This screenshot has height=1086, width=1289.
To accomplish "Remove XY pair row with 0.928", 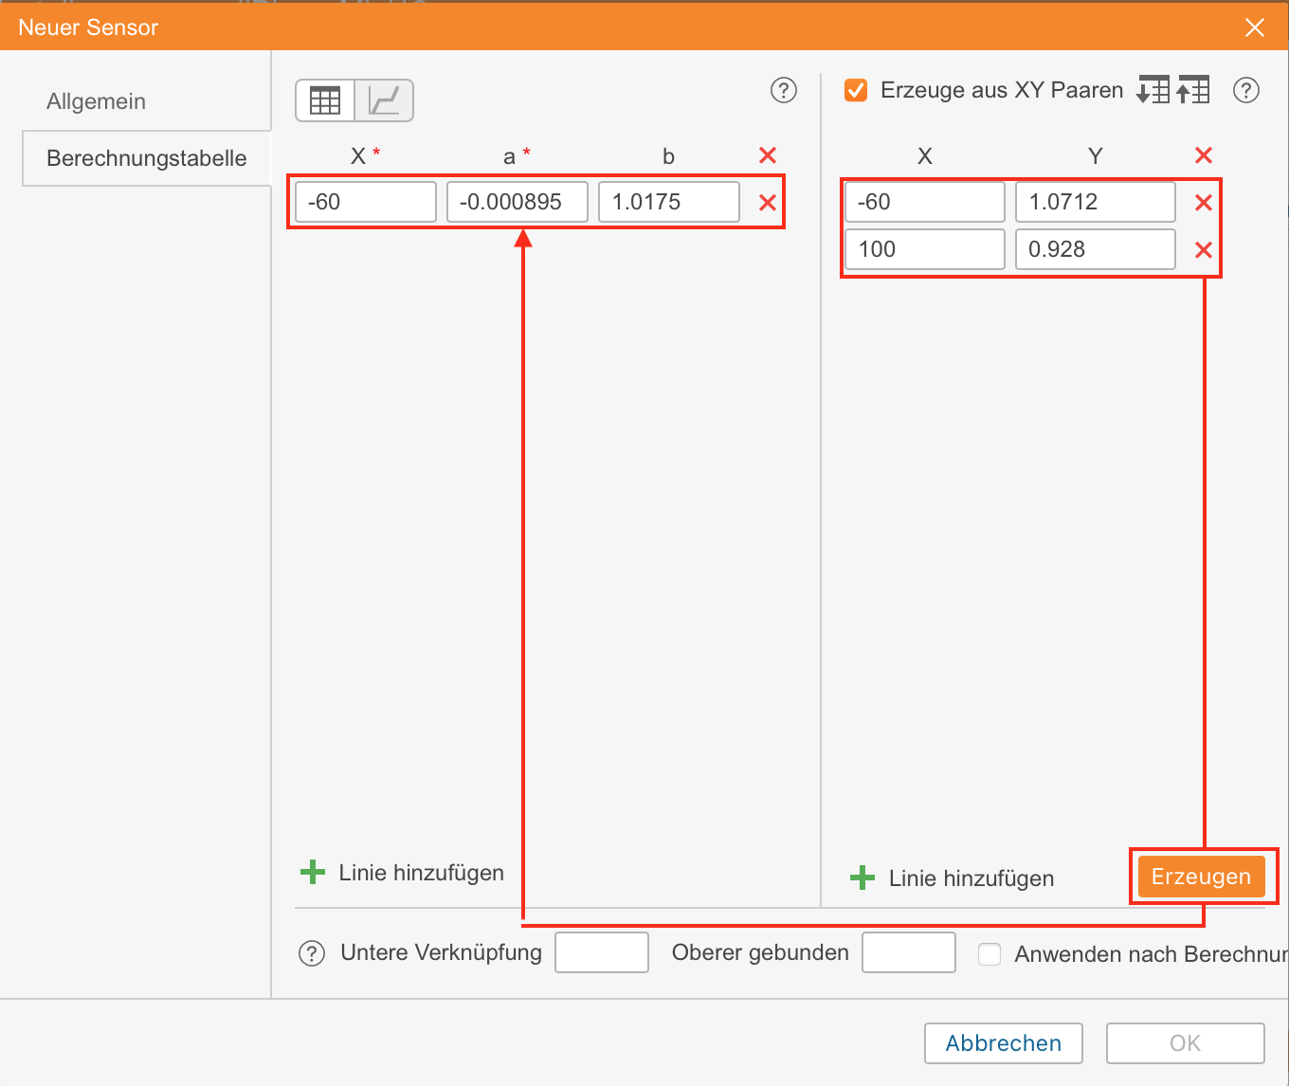I will pos(1204,250).
